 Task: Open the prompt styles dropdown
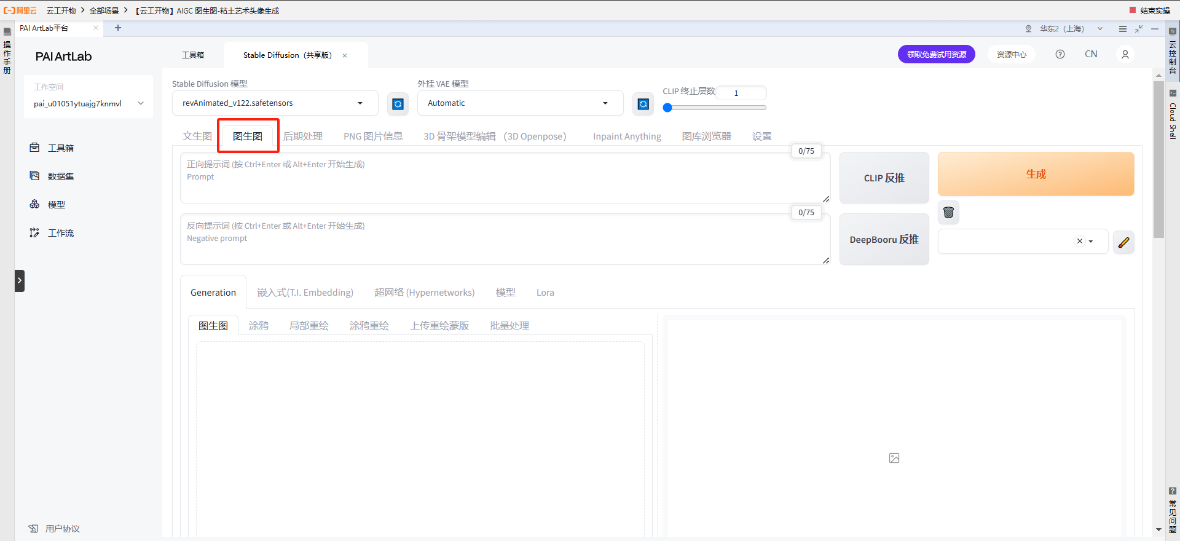[x=1023, y=241]
